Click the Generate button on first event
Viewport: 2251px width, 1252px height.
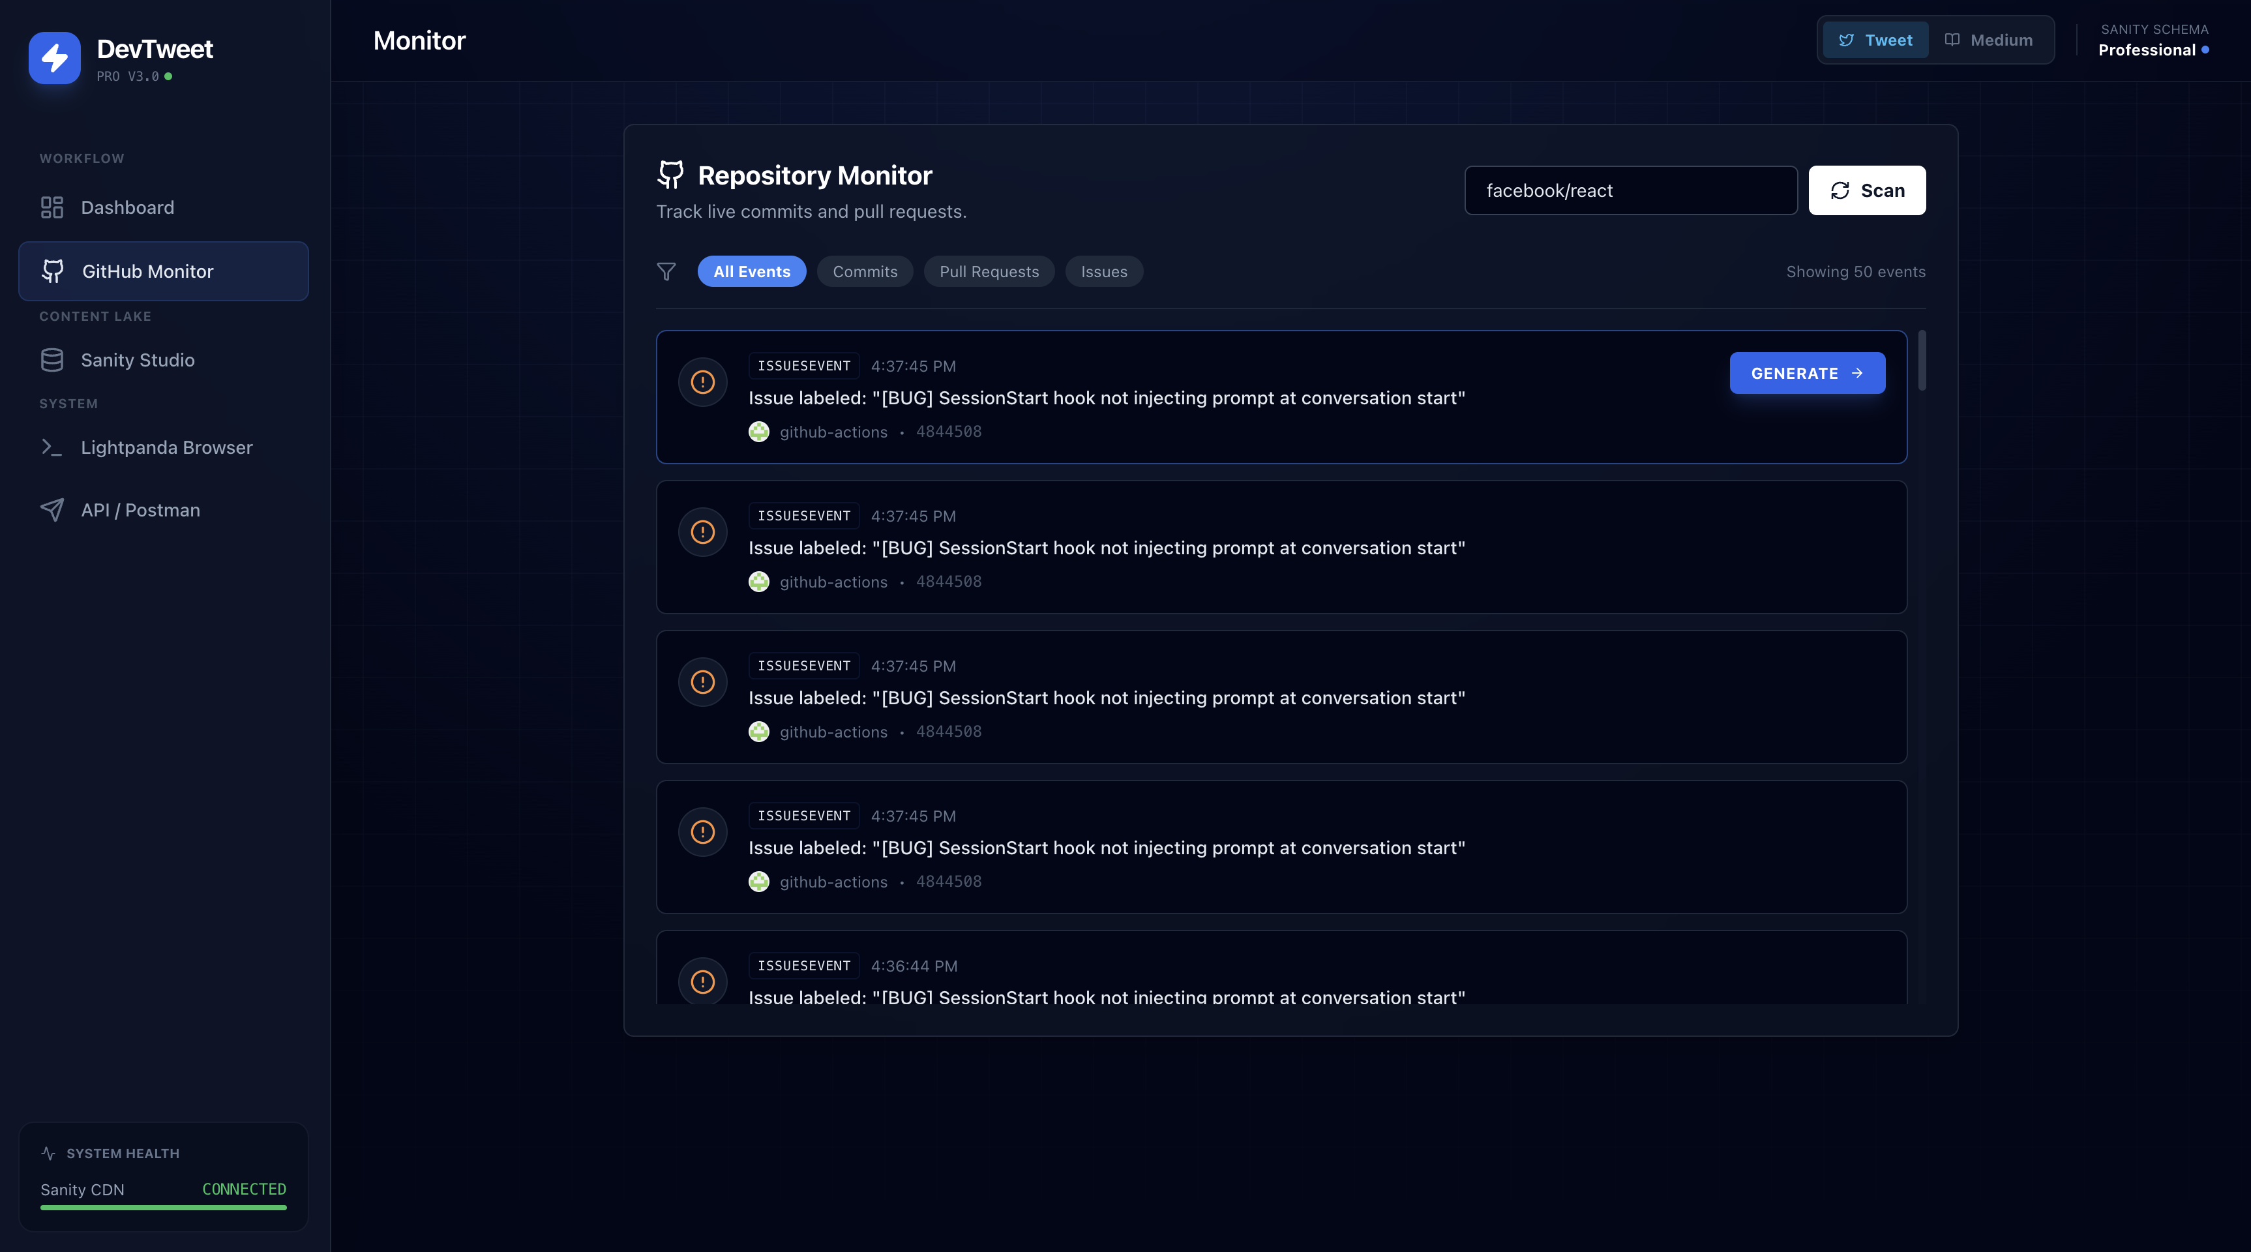(1806, 373)
